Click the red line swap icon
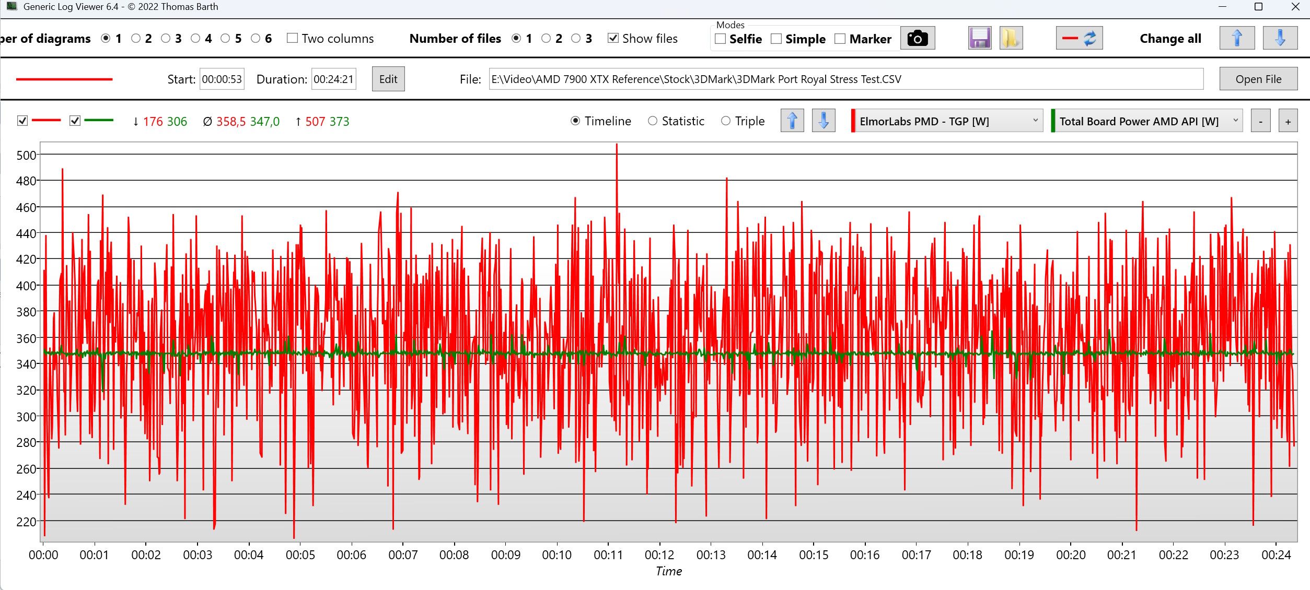The height and width of the screenshot is (590, 1310). click(x=1079, y=39)
